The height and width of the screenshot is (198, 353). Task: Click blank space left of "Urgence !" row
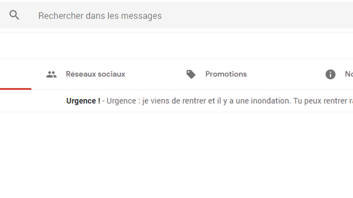click(31, 101)
